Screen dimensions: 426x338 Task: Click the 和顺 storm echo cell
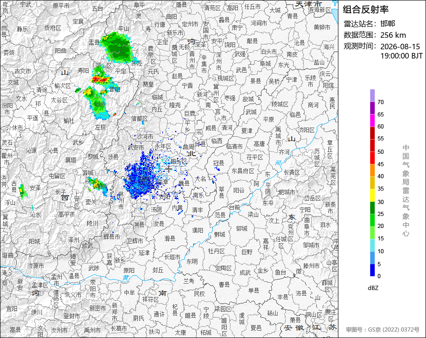[x=96, y=103]
